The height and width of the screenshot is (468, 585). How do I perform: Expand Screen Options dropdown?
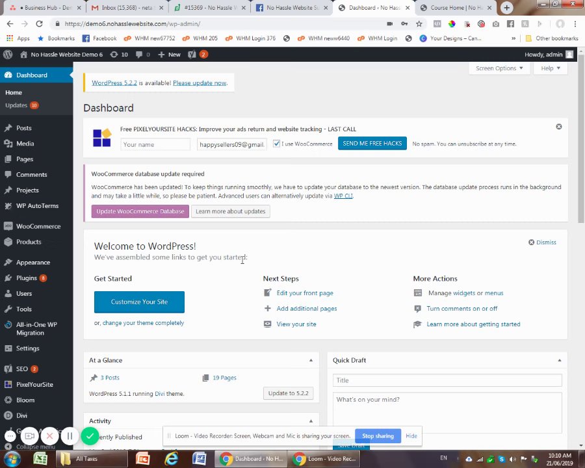point(499,68)
